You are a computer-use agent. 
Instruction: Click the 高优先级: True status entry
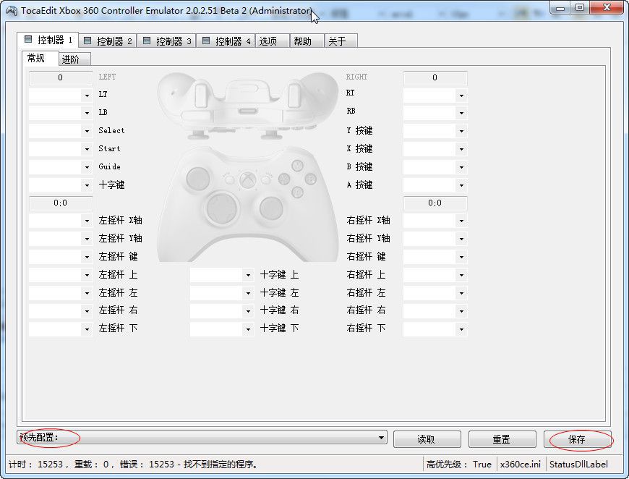tap(459, 465)
